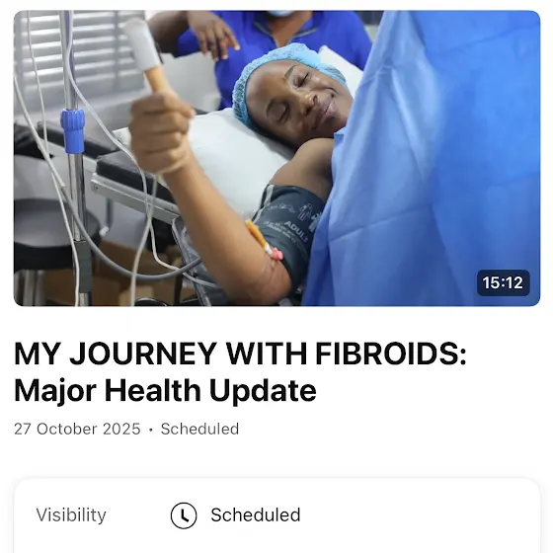
Task: Click the 15:12 duration badge
Action: point(503,282)
